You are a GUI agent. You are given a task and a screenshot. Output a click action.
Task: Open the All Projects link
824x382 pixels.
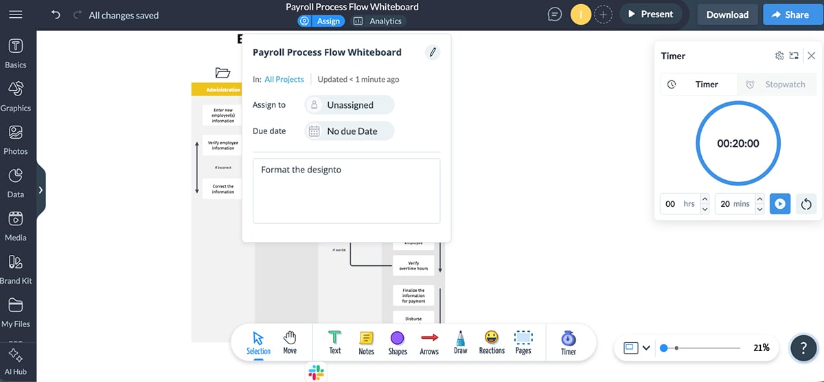284,79
